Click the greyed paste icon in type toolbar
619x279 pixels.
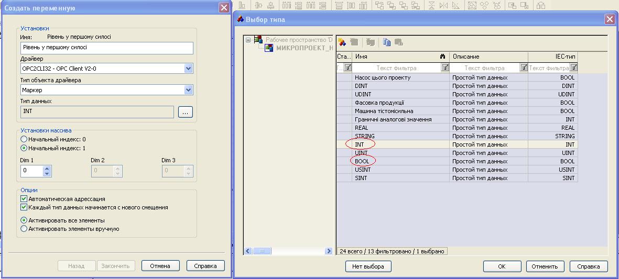[399, 42]
